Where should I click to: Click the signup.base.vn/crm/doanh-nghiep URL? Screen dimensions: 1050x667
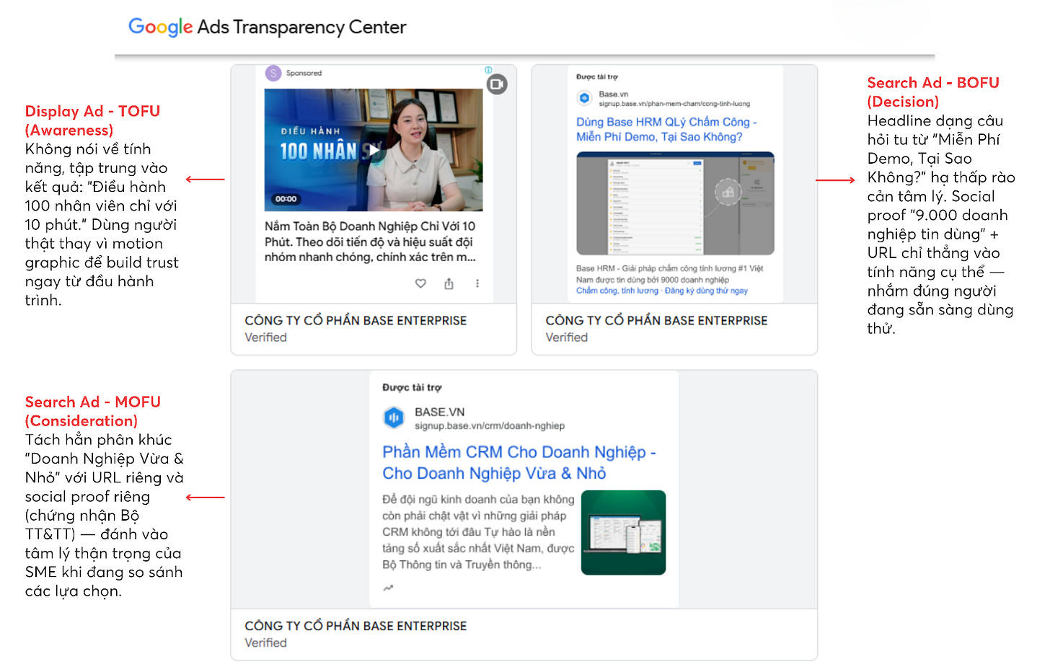coord(490,426)
